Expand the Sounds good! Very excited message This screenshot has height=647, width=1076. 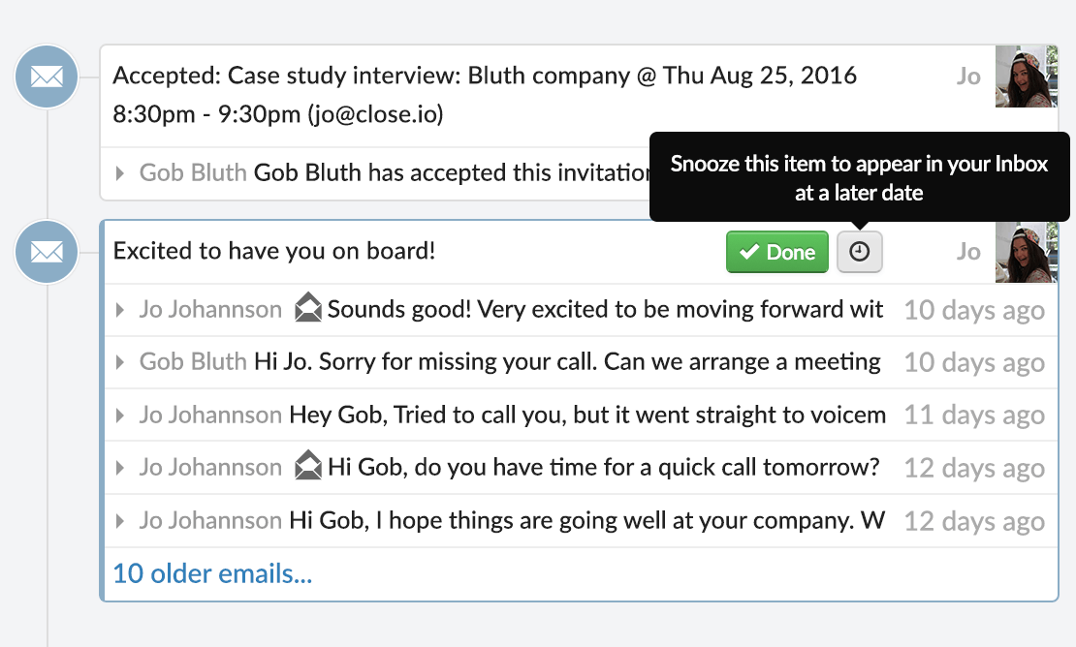(x=120, y=310)
